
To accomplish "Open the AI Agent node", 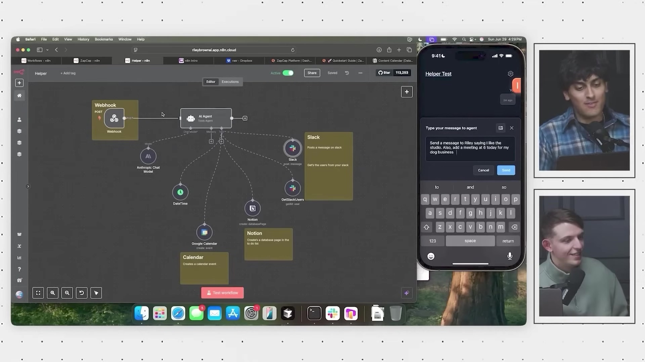I will pyautogui.click(x=206, y=118).
